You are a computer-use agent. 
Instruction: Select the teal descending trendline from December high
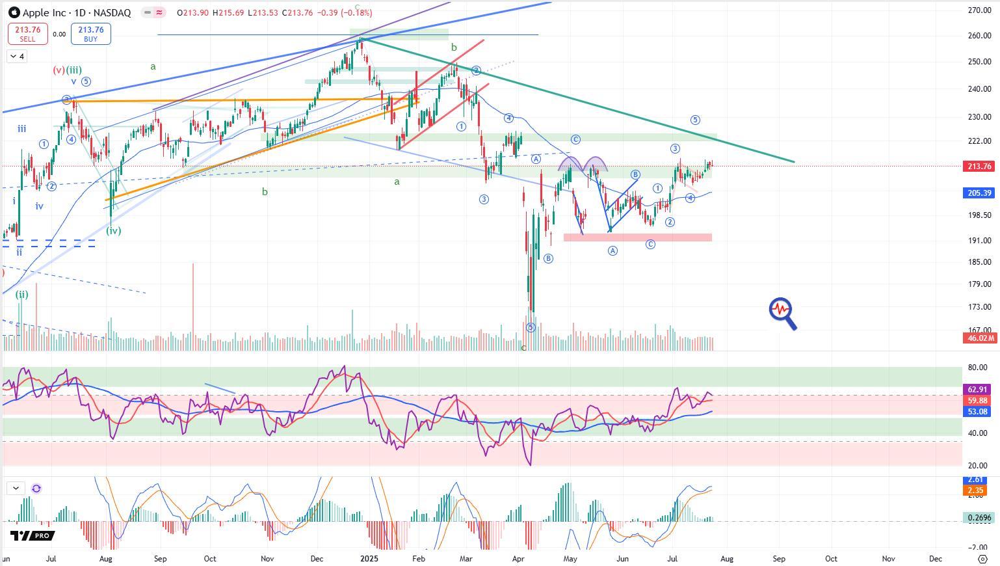(579, 100)
